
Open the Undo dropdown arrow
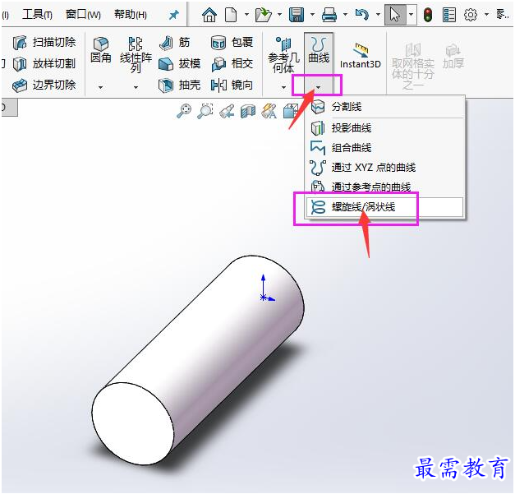click(x=378, y=15)
